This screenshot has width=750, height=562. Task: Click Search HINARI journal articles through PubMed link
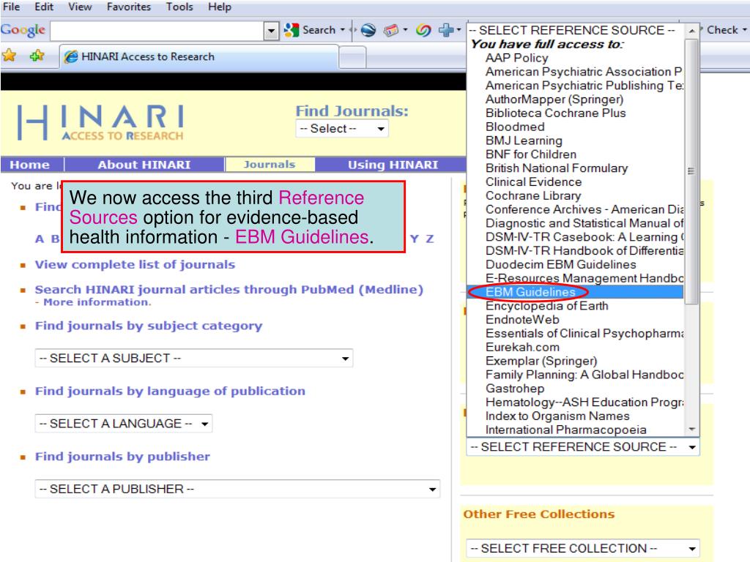click(229, 290)
